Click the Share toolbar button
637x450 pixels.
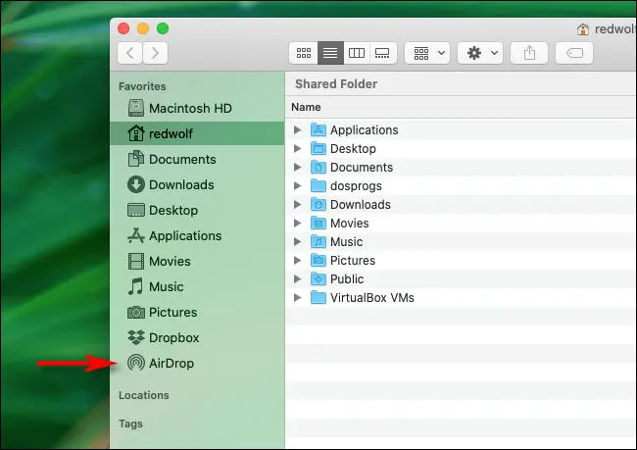(x=530, y=53)
